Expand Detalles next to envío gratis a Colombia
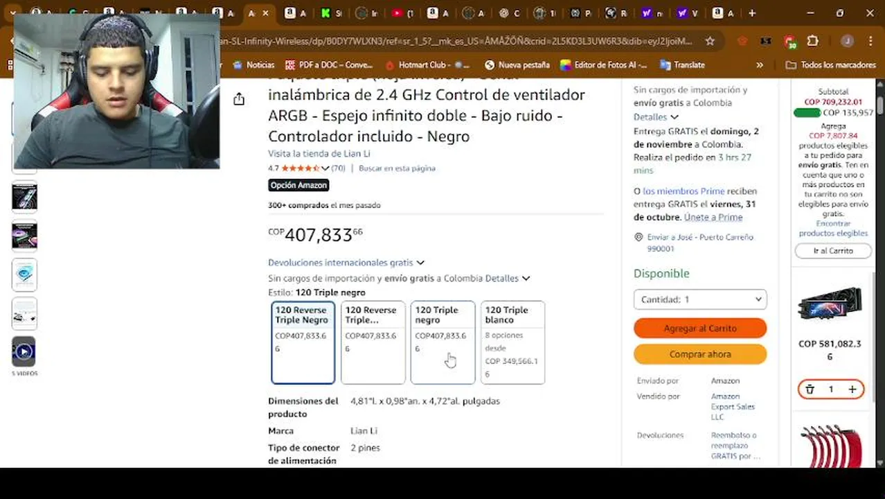 coord(508,278)
